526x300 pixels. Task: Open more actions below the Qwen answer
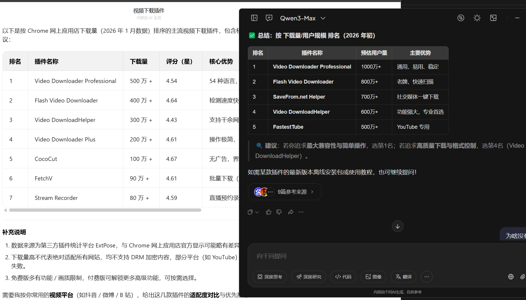pos(301,212)
